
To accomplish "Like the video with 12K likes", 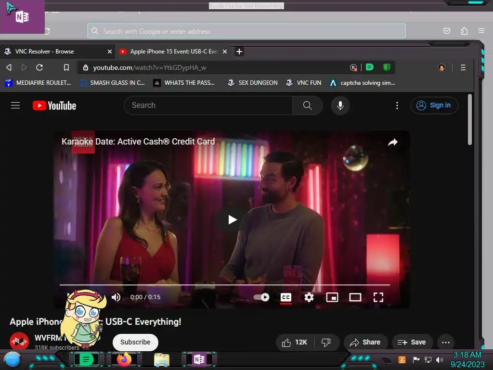I will 295,343.
